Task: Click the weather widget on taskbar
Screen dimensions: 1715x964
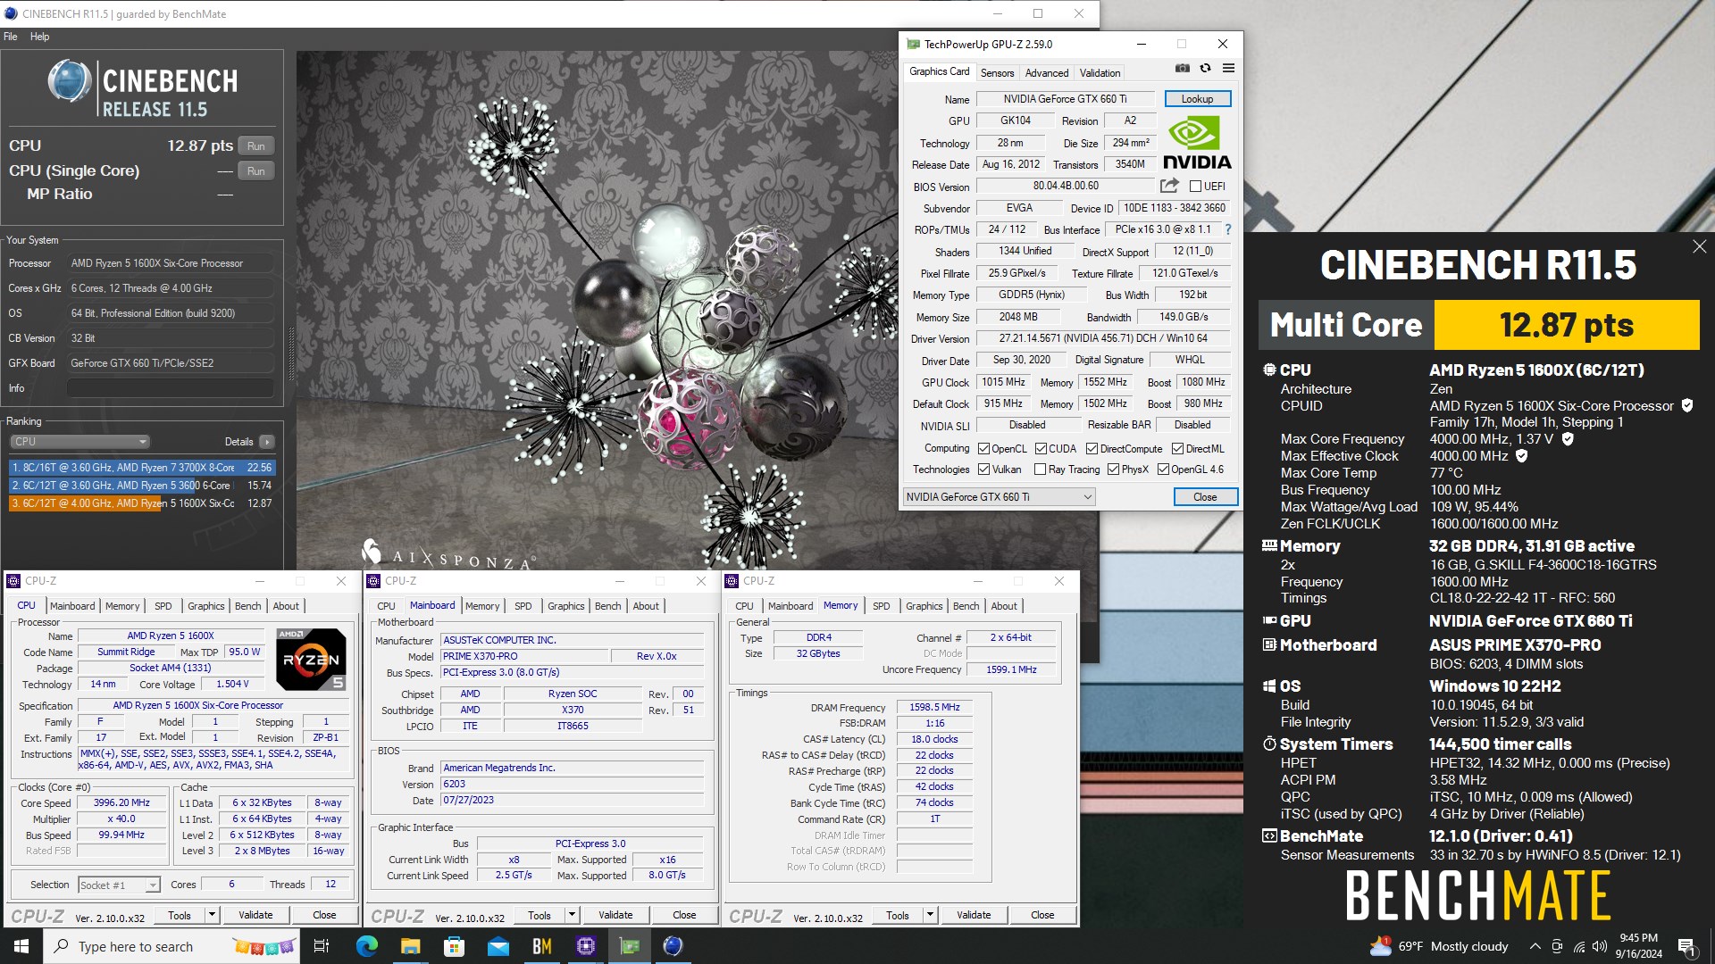Action: click(1439, 946)
